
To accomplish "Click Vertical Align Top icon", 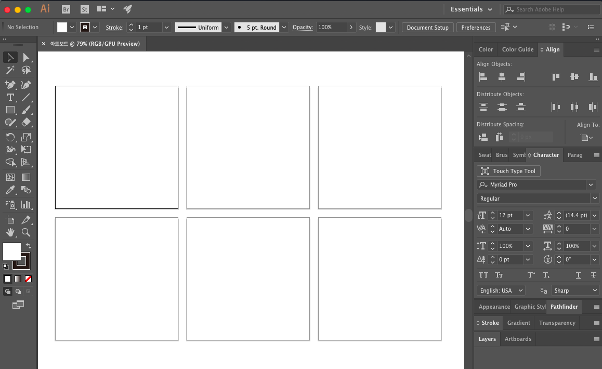I will (556, 77).
